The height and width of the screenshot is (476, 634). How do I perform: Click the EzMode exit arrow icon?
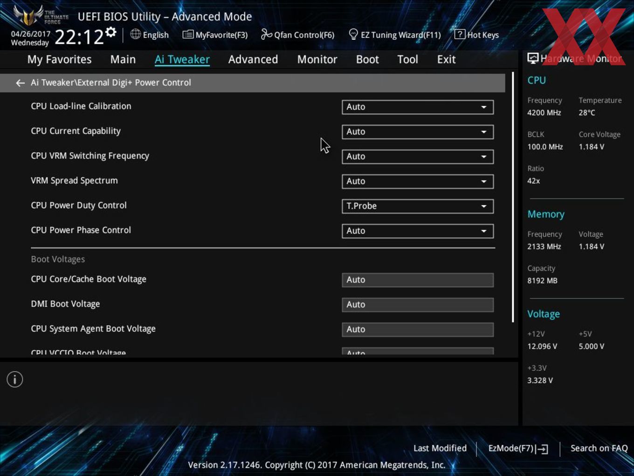542,449
